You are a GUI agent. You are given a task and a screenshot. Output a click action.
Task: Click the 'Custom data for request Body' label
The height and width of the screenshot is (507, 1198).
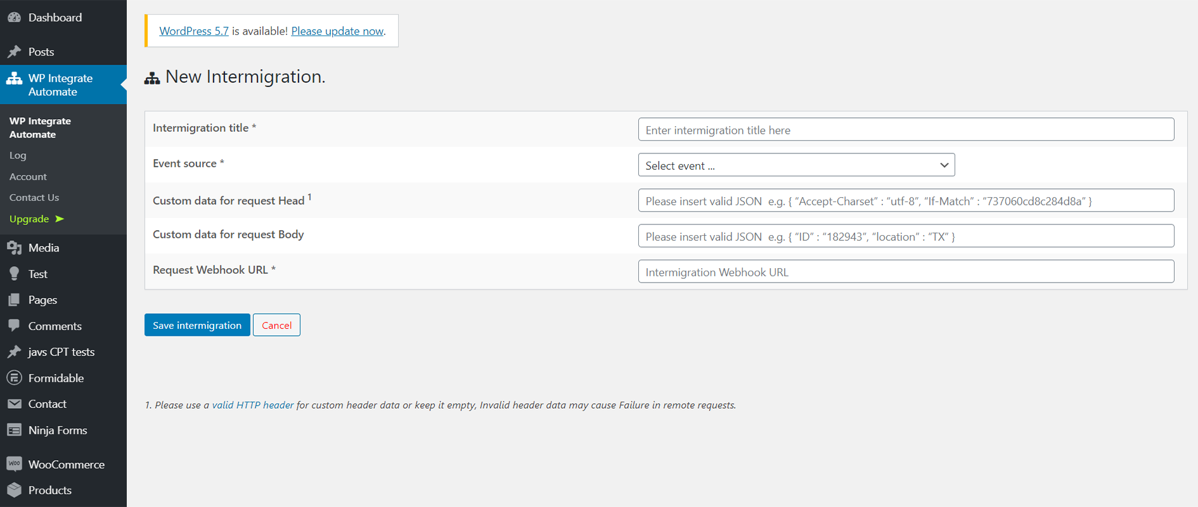228,234
